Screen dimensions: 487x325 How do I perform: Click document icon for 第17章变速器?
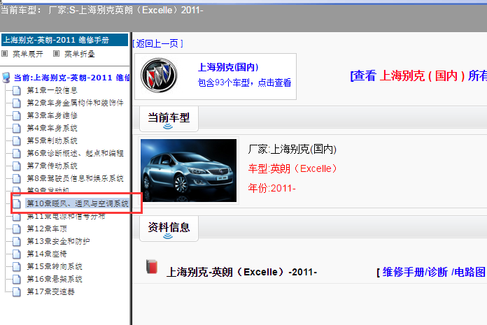[17, 292]
